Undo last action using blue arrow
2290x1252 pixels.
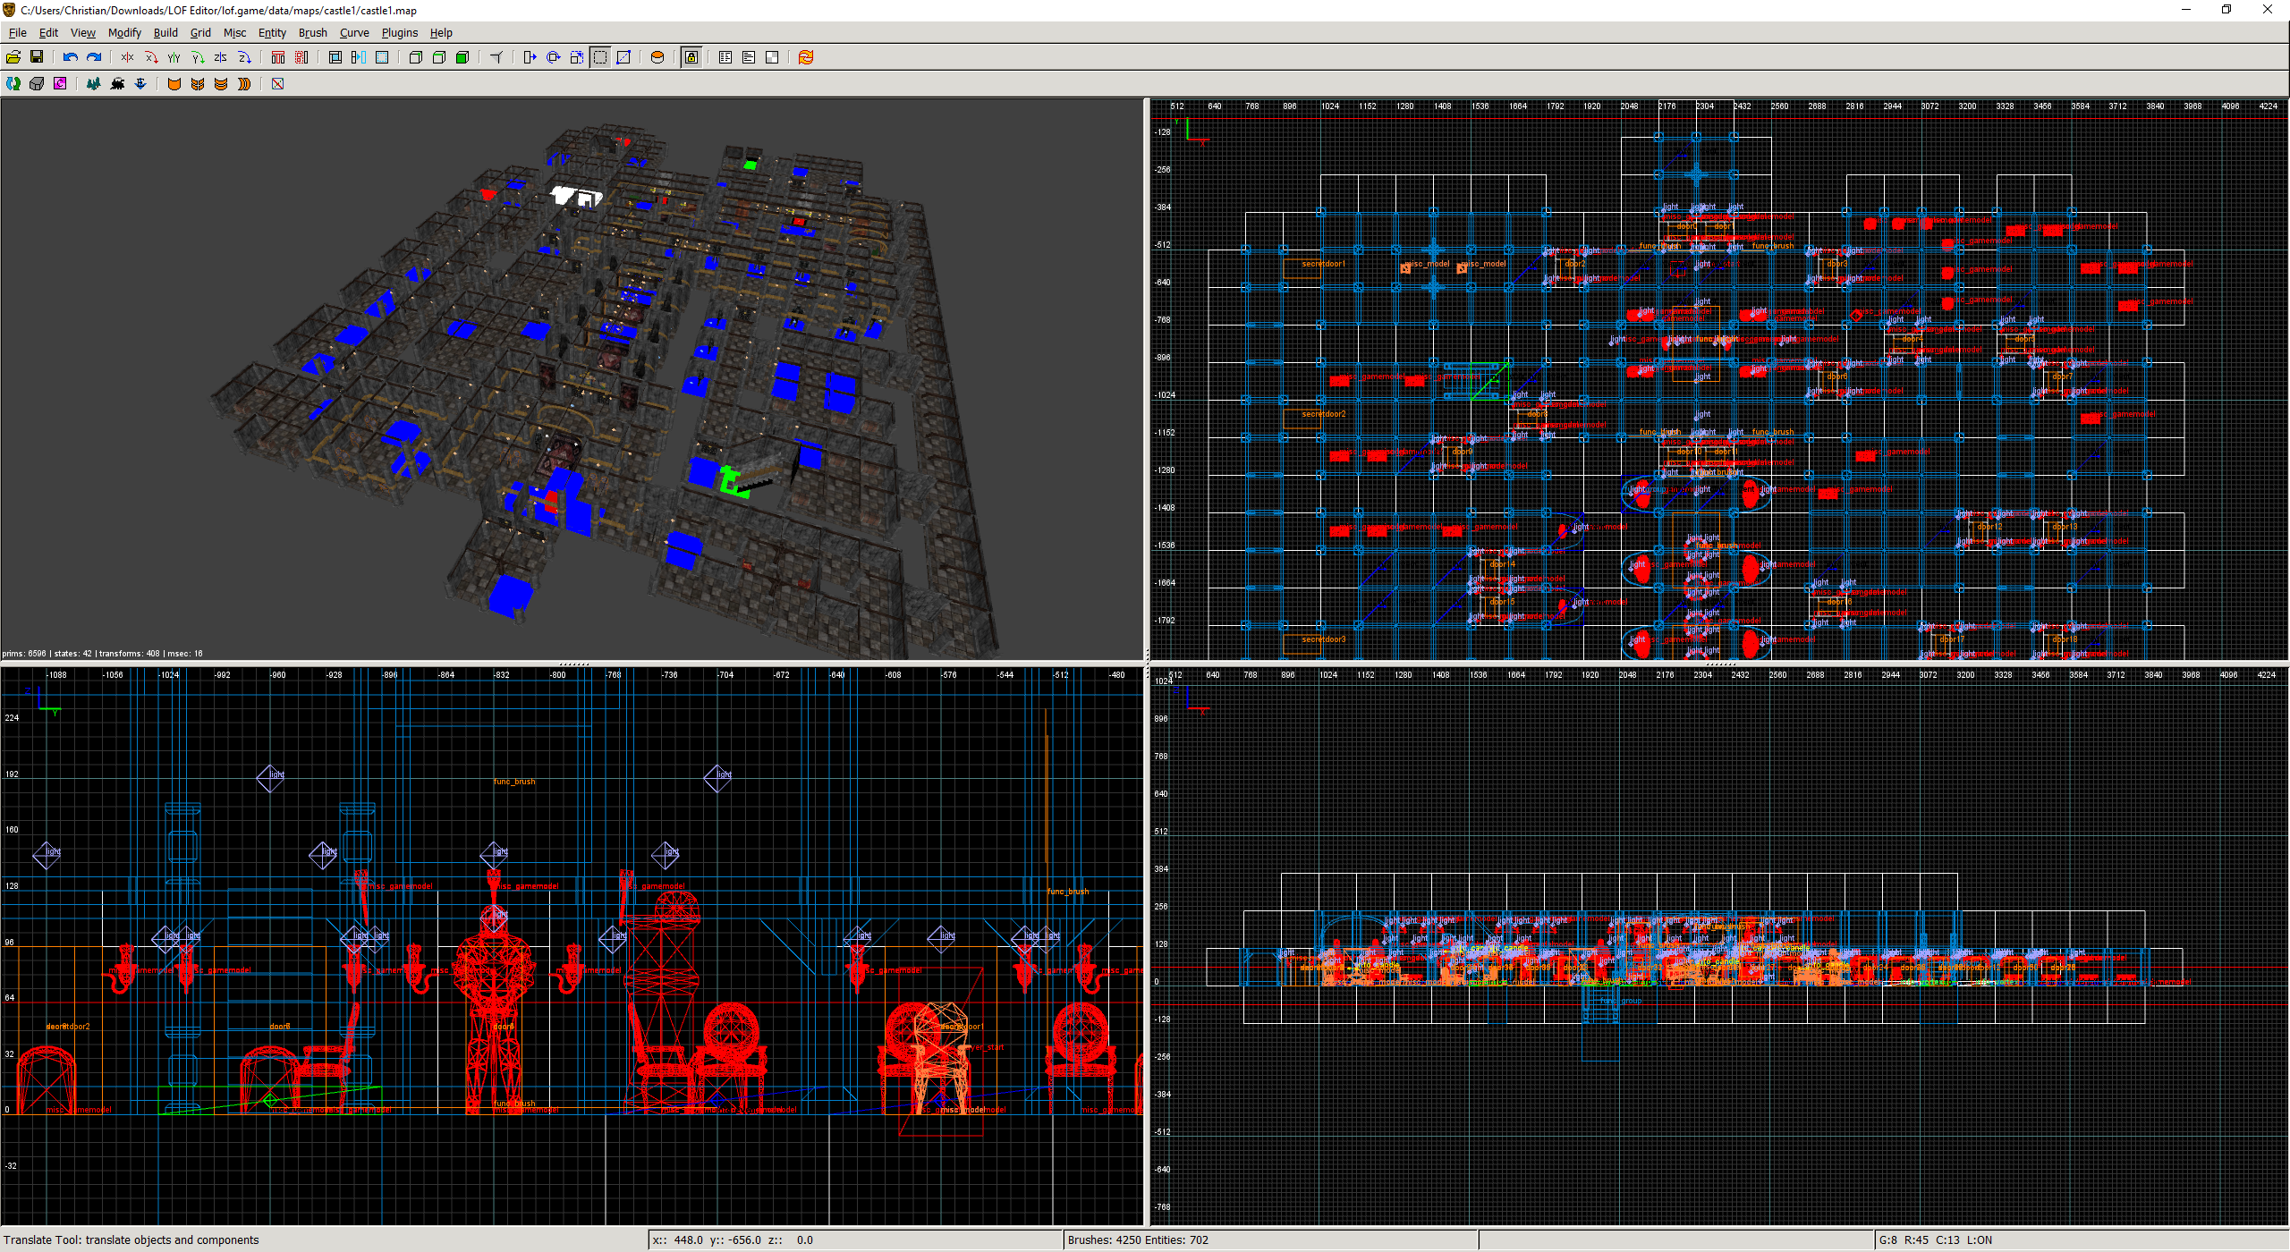point(70,57)
